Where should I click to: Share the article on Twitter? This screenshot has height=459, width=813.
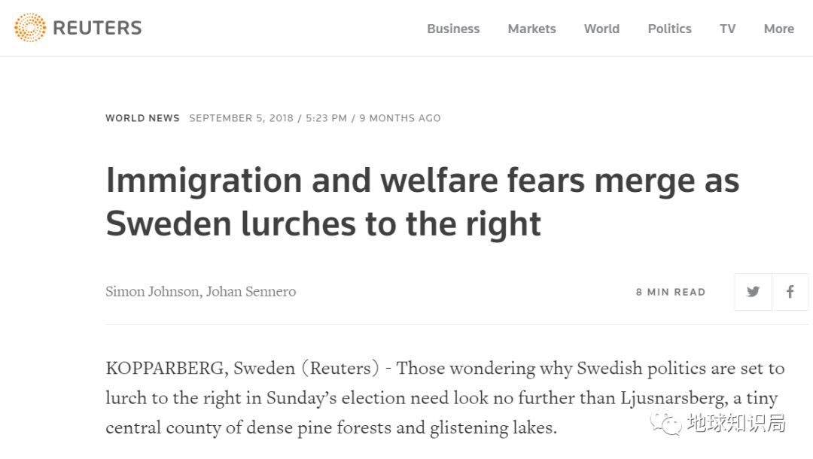click(753, 292)
